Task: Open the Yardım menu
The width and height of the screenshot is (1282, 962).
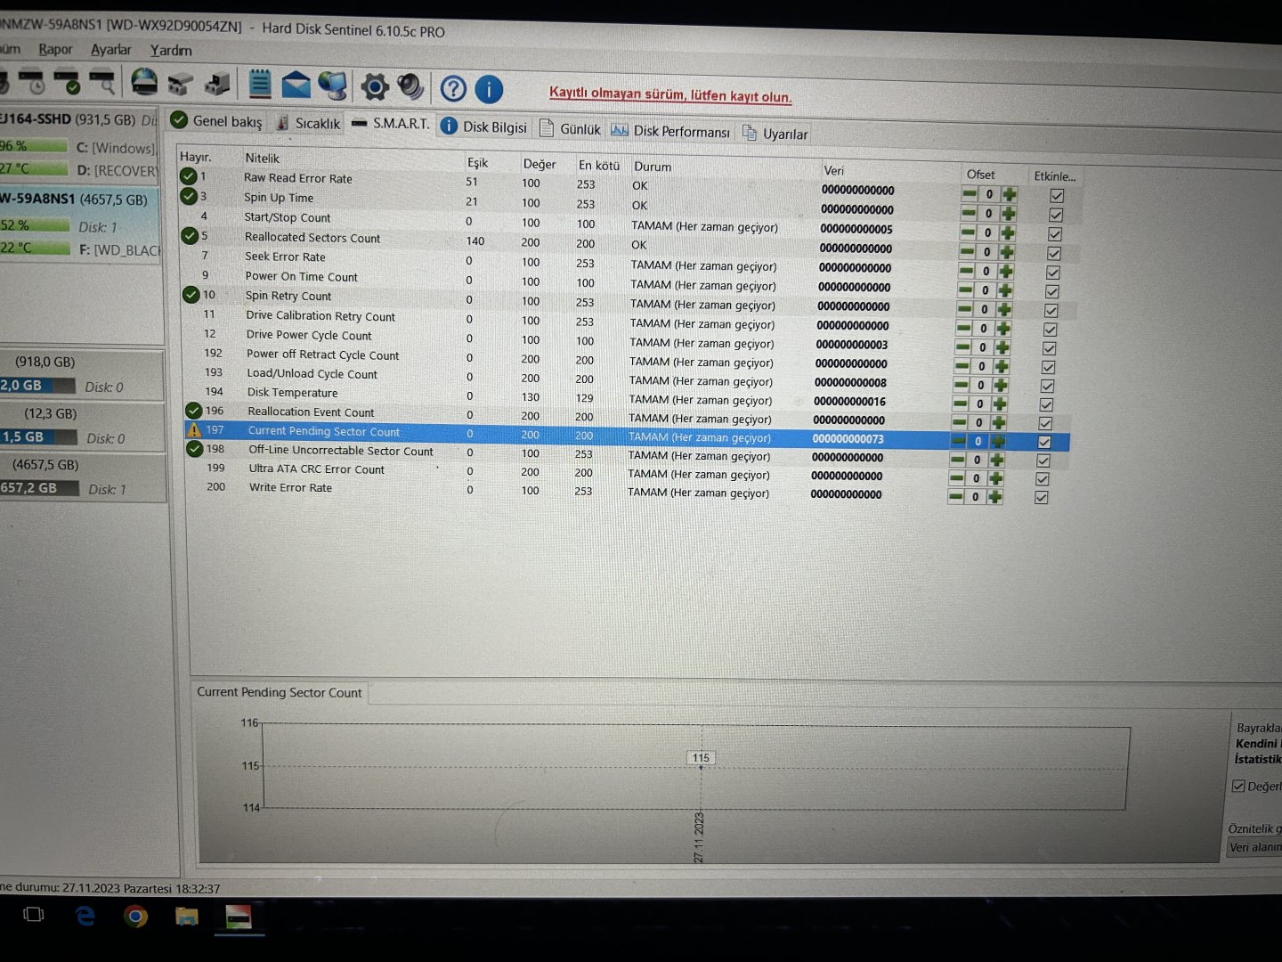Action: 171,51
